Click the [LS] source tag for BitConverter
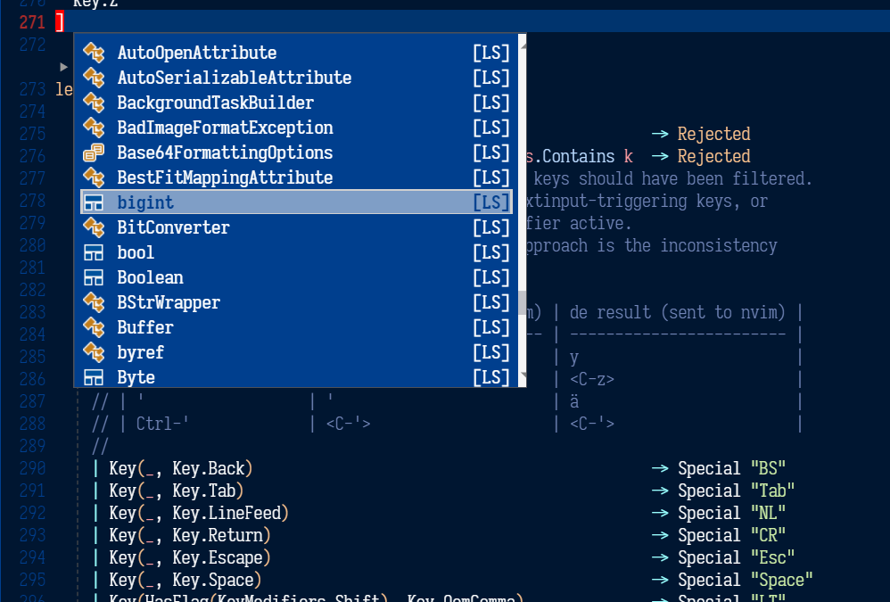 (491, 227)
